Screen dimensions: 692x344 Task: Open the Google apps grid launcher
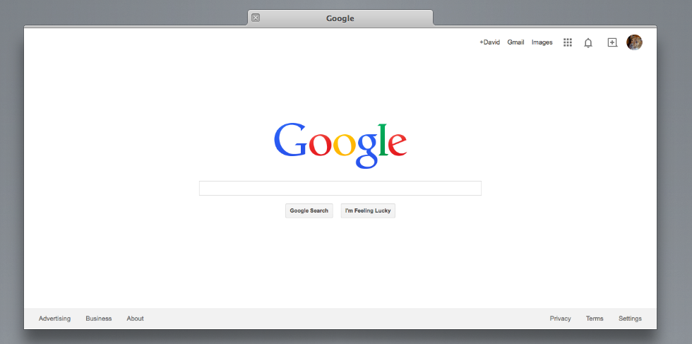[x=567, y=42]
